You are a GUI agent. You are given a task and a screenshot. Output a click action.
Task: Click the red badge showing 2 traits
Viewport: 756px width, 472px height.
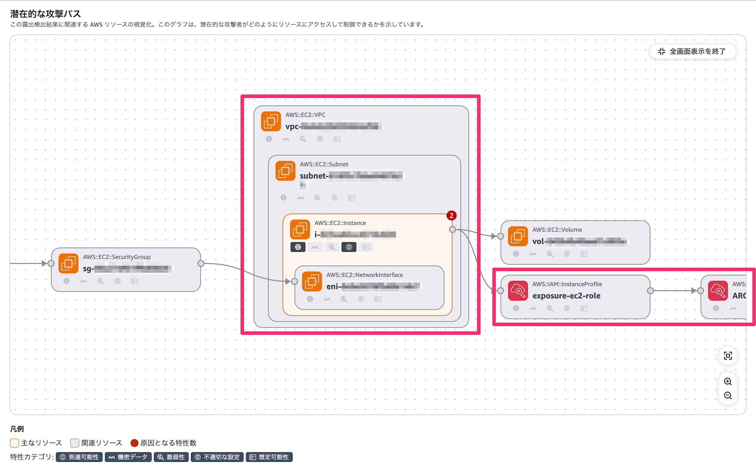pyautogui.click(x=451, y=216)
